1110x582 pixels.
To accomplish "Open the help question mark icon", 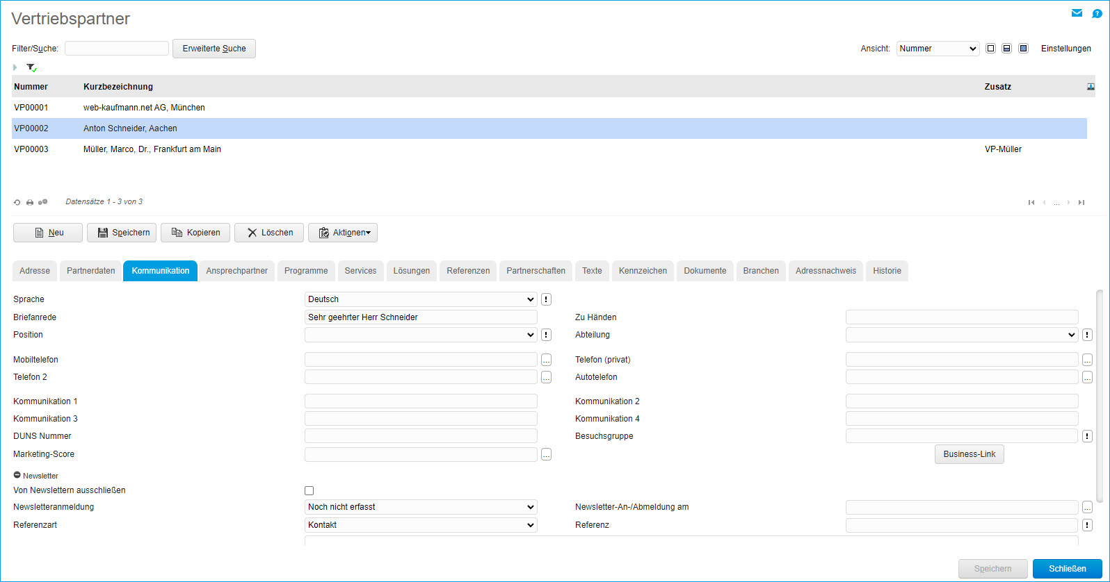I will coord(1097,13).
